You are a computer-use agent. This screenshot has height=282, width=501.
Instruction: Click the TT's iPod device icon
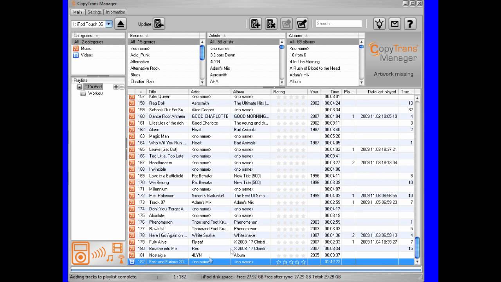[79, 87]
